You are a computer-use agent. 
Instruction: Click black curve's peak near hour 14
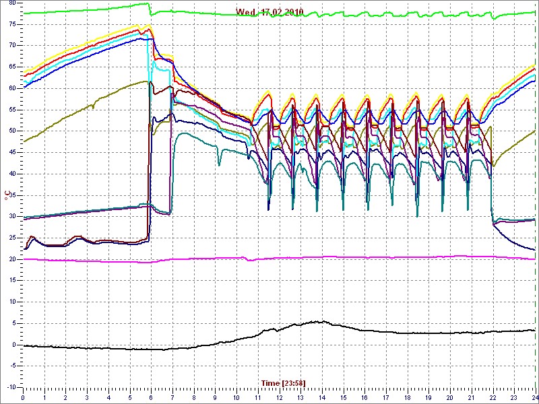321,321
